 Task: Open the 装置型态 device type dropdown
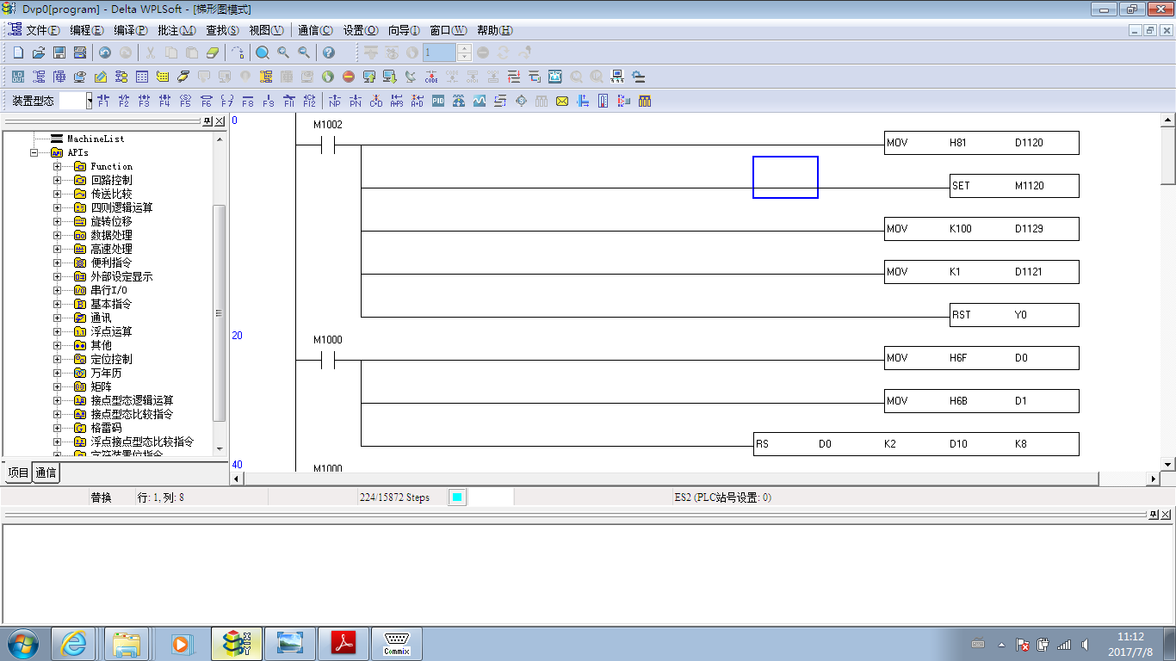click(x=88, y=101)
